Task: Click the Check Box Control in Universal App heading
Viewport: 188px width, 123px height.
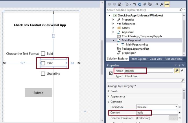Action: coord(40,25)
